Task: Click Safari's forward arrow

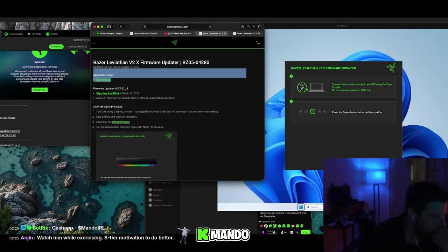Action: (x=126, y=27)
